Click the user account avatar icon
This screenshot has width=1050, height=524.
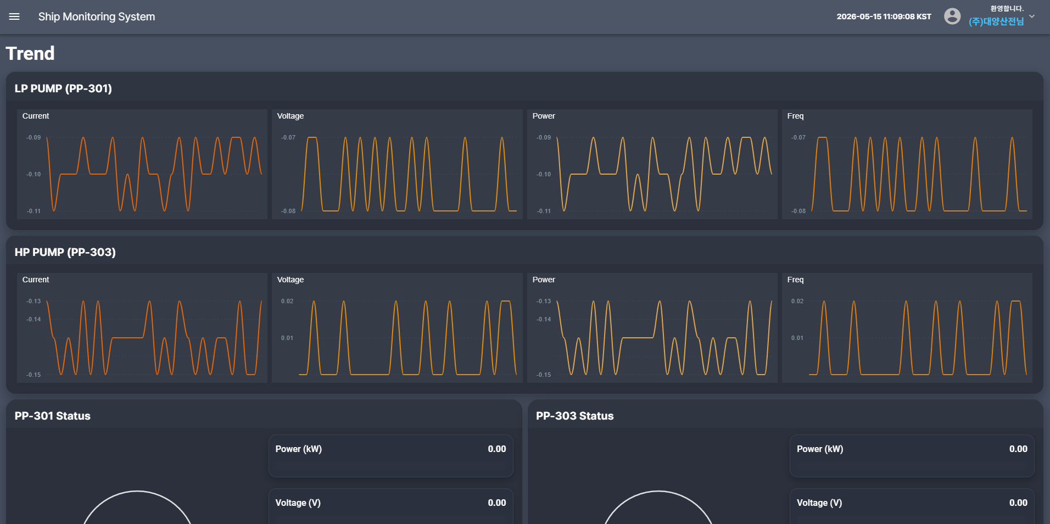pos(952,16)
